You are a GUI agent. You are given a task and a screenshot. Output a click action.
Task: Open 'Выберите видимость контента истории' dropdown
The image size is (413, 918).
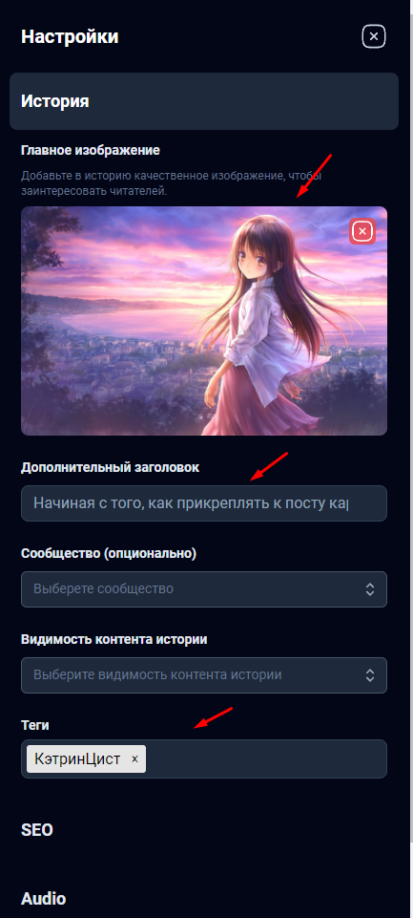tap(203, 675)
